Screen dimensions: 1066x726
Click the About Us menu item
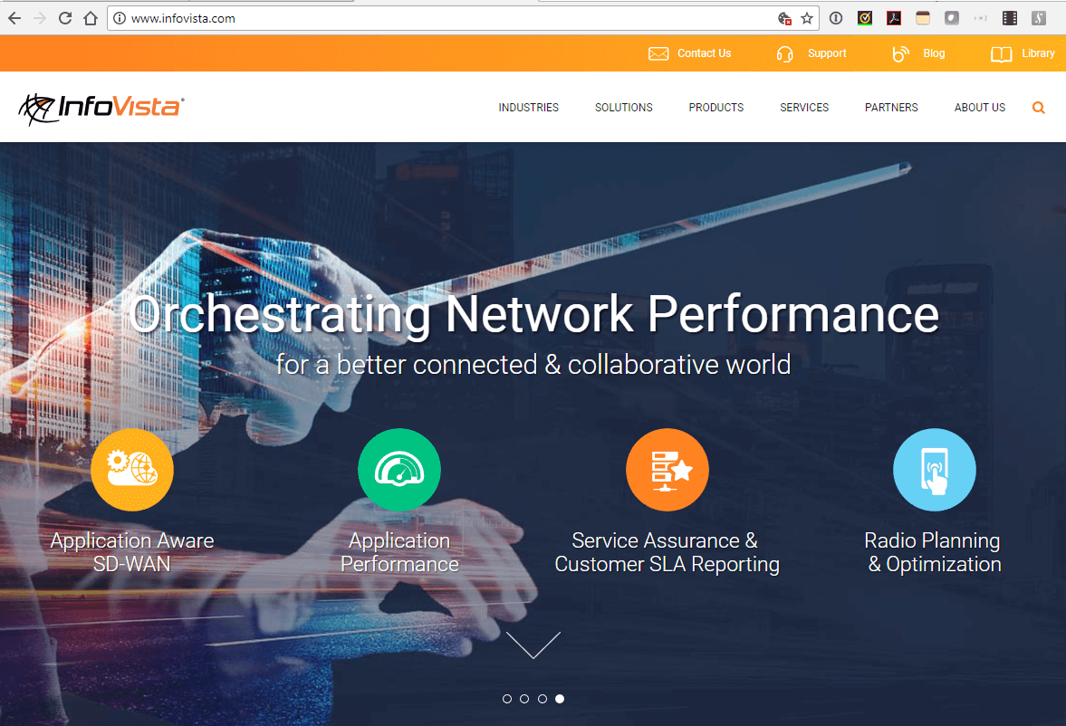(x=979, y=107)
